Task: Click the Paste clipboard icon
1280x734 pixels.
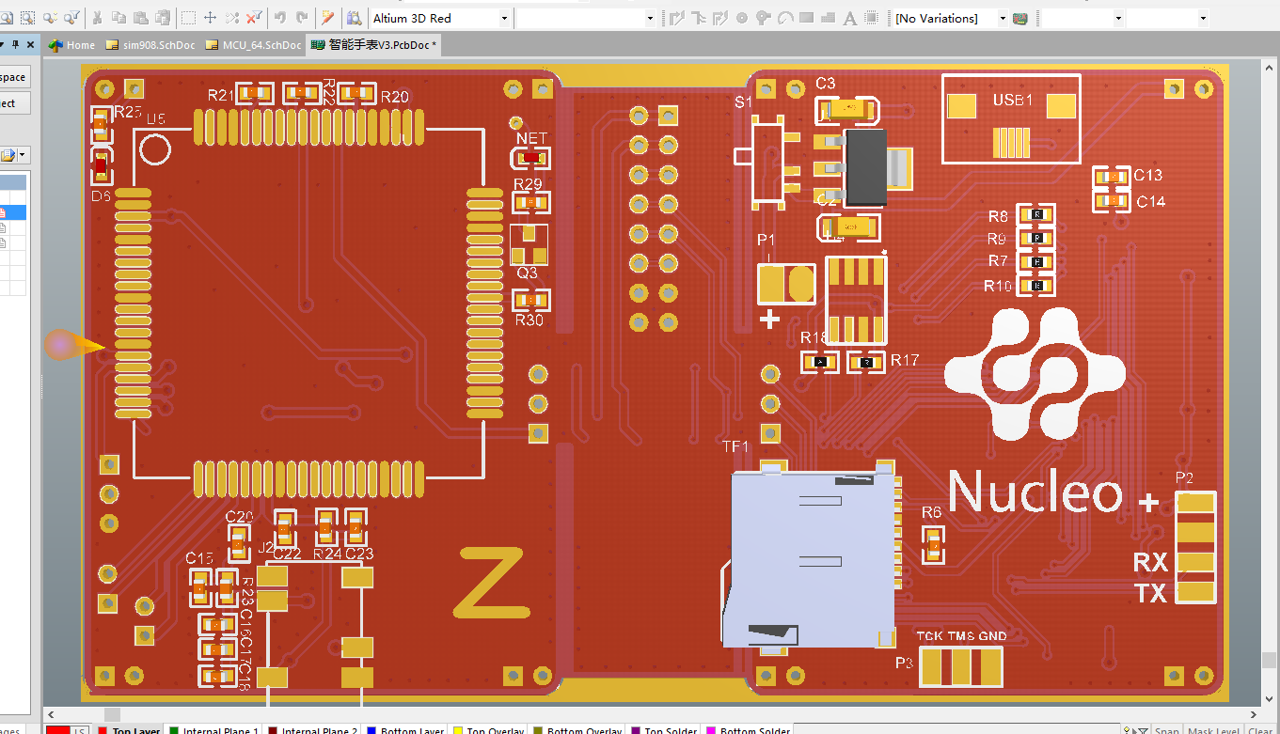Action: [140, 18]
